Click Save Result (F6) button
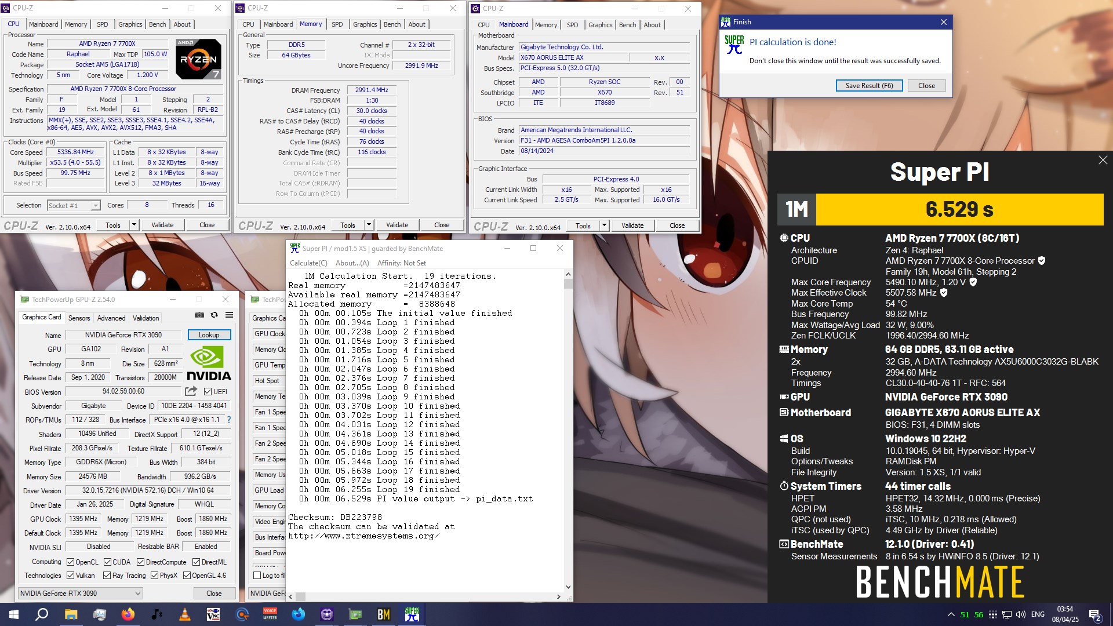Viewport: 1113px width, 626px height. pyautogui.click(x=869, y=85)
